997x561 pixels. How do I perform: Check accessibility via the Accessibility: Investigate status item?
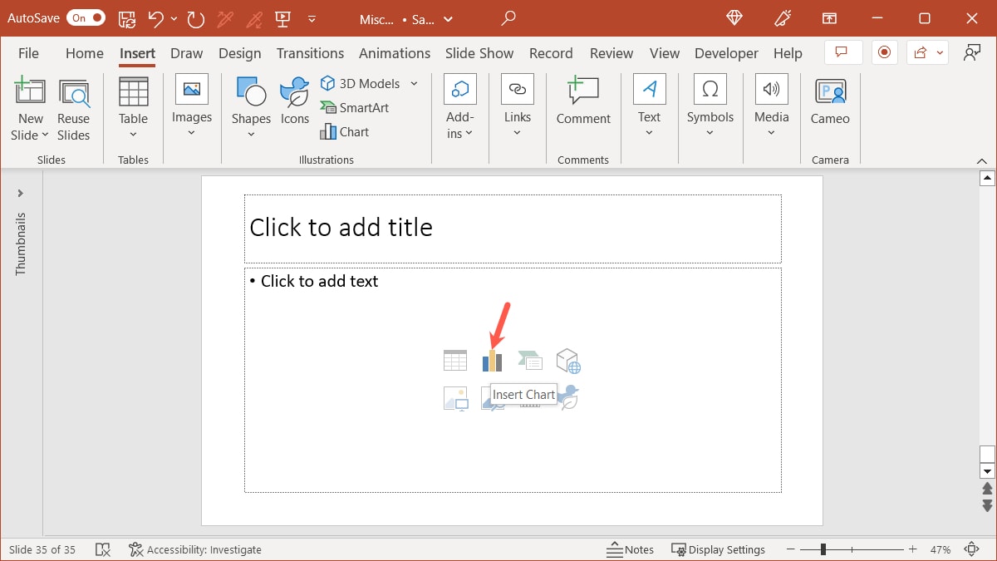[x=195, y=549]
